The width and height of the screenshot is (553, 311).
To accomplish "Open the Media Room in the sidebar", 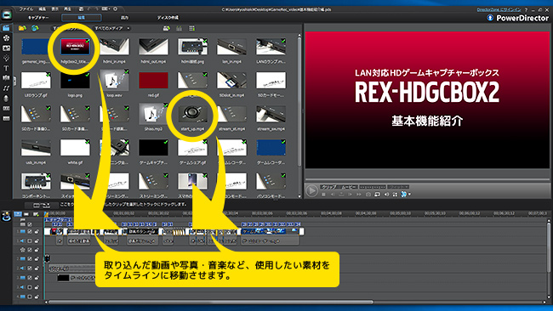I will point(6,28).
